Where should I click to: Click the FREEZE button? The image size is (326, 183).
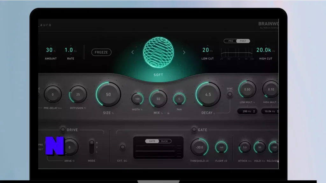tap(101, 52)
